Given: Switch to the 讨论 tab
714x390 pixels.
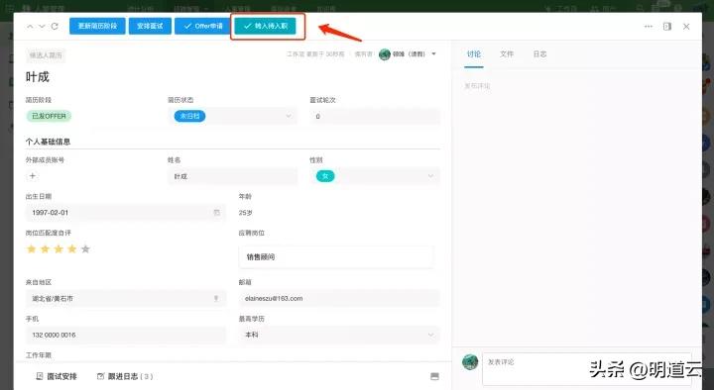Looking at the screenshot, I should [x=474, y=54].
